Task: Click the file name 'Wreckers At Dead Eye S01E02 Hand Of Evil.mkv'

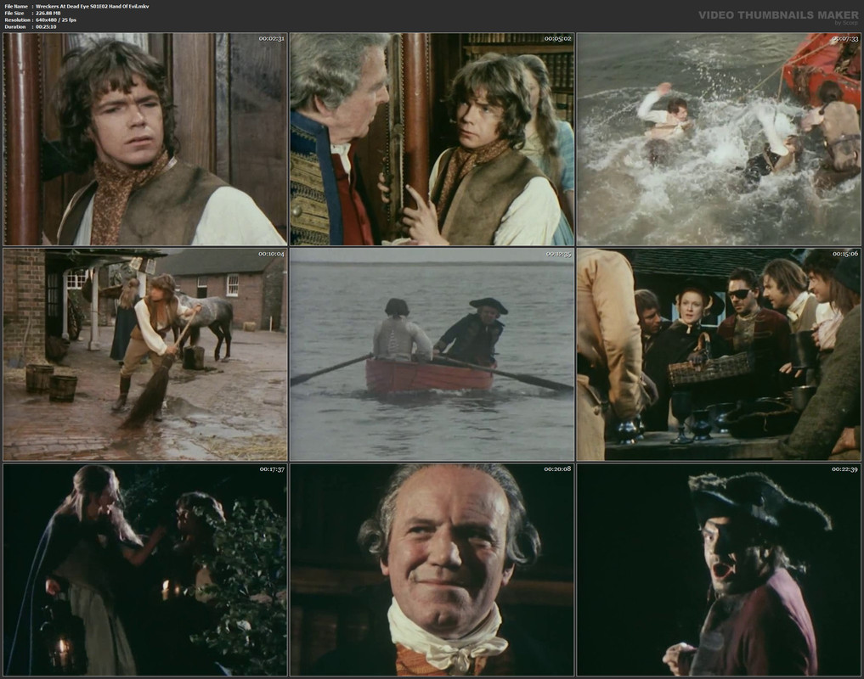Action: point(92,6)
